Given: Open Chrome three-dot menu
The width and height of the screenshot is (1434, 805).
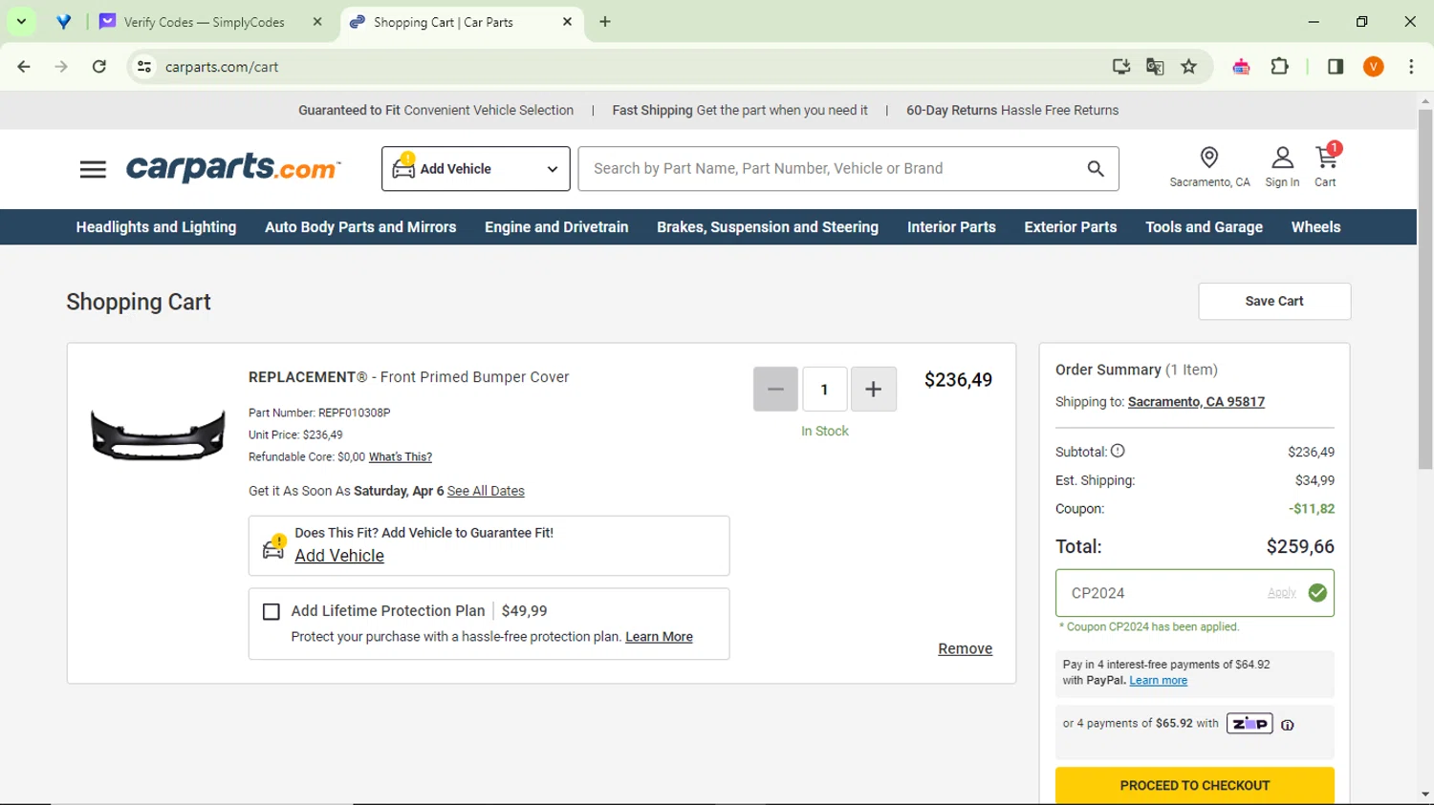Looking at the screenshot, I should [x=1411, y=67].
